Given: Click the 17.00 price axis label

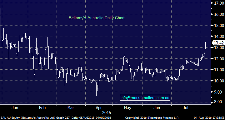Looking at the screenshot, I should pos(219,3).
